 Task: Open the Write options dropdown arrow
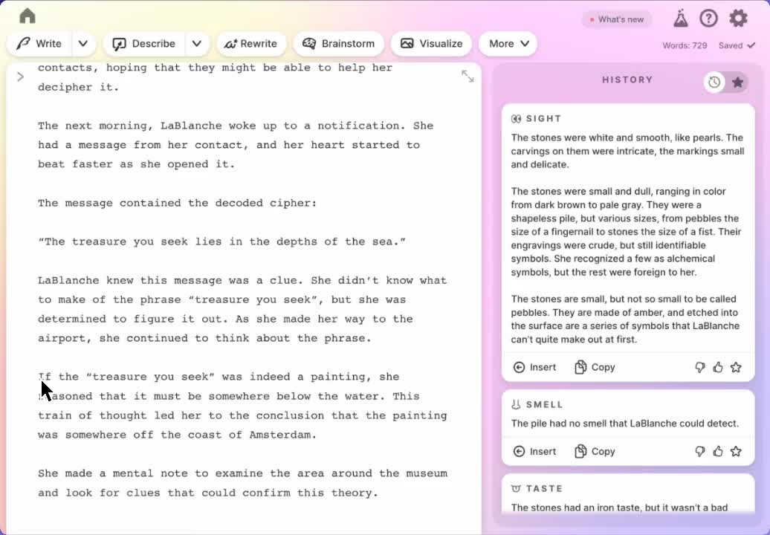coord(82,44)
